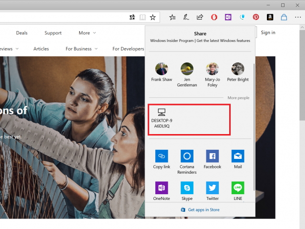Click page scrollbar up arrow
Viewport: 305px width, 229px height.
(x=302, y=27)
